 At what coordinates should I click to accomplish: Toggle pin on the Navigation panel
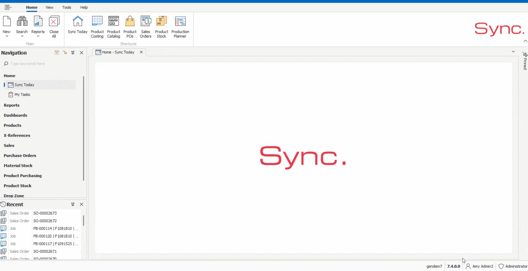tap(73, 53)
